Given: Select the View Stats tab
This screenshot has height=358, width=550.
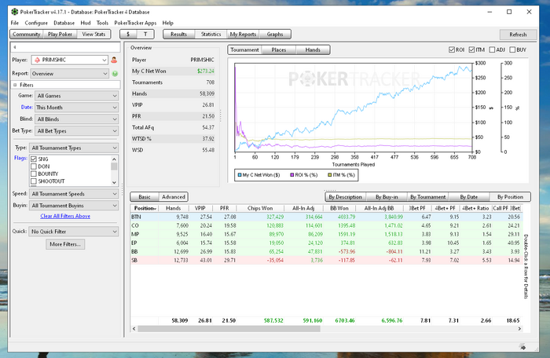Looking at the screenshot, I should [x=93, y=34].
